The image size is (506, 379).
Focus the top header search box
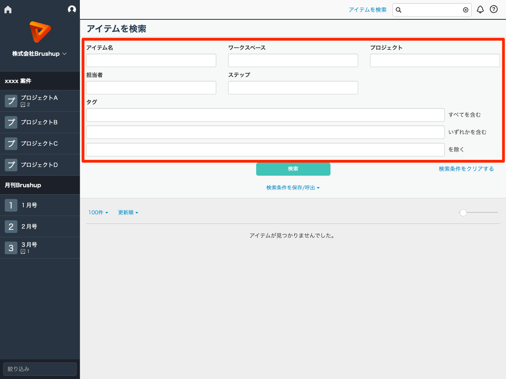click(x=432, y=10)
